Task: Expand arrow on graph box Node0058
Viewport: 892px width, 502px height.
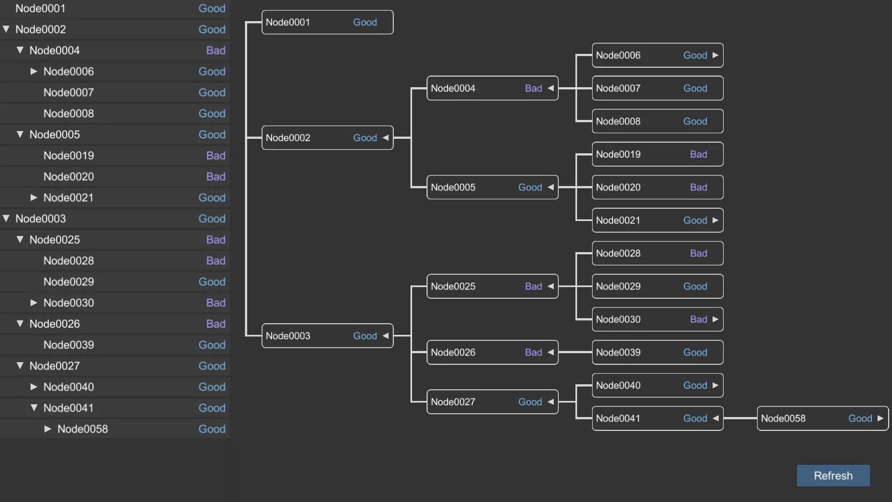Action: (x=880, y=419)
